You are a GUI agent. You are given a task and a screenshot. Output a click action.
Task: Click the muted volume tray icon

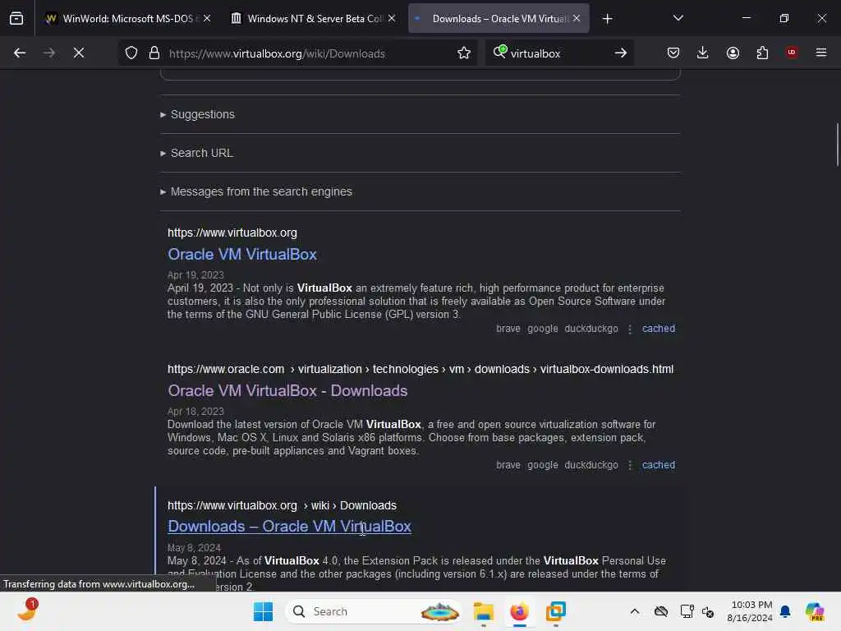point(708,611)
